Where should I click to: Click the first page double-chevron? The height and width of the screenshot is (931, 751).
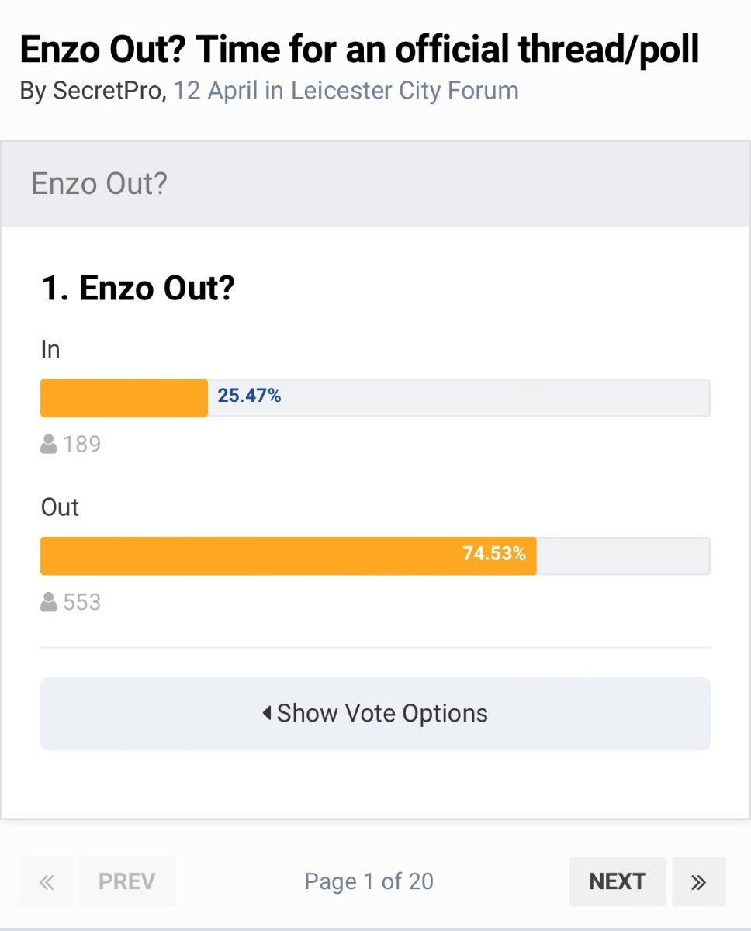(x=47, y=881)
